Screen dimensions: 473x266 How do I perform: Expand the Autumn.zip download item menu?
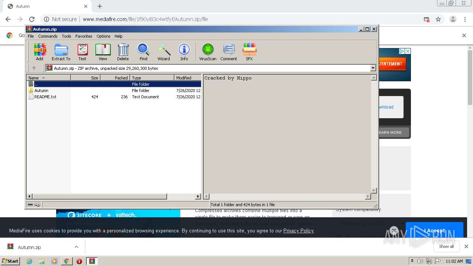tap(76, 247)
